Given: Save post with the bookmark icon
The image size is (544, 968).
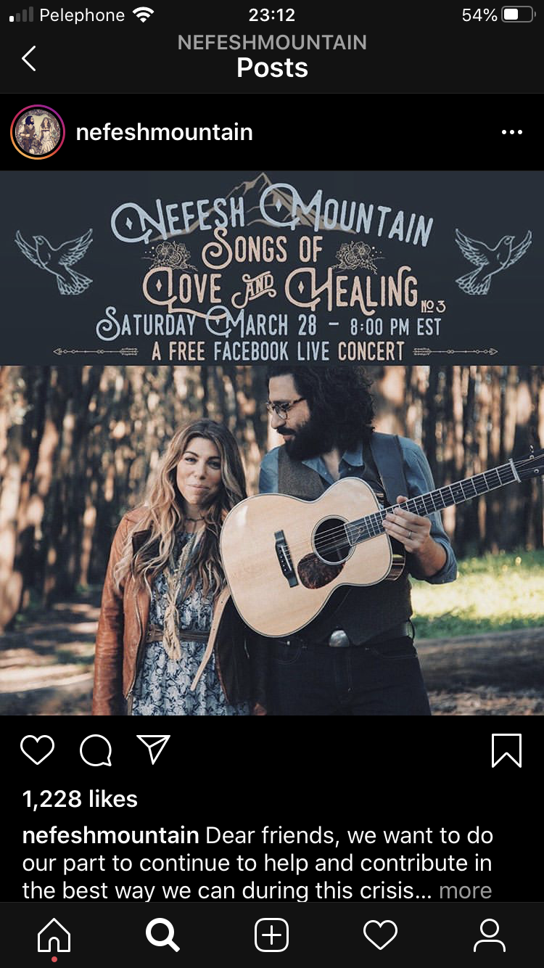Looking at the screenshot, I should [506, 750].
